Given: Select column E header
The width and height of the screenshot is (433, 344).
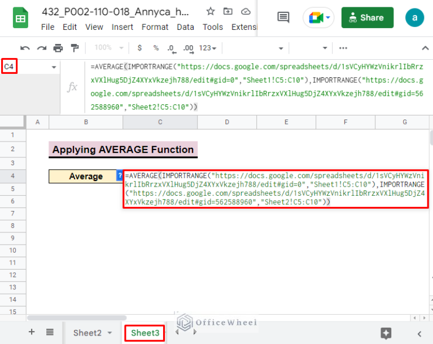Looking at the screenshot, I should pos(286,122).
